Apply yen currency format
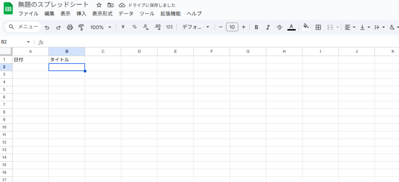 [123, 27]
